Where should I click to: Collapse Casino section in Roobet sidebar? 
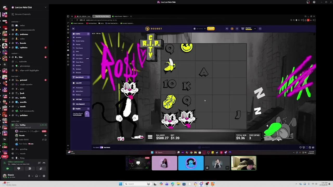click(88, 34)
